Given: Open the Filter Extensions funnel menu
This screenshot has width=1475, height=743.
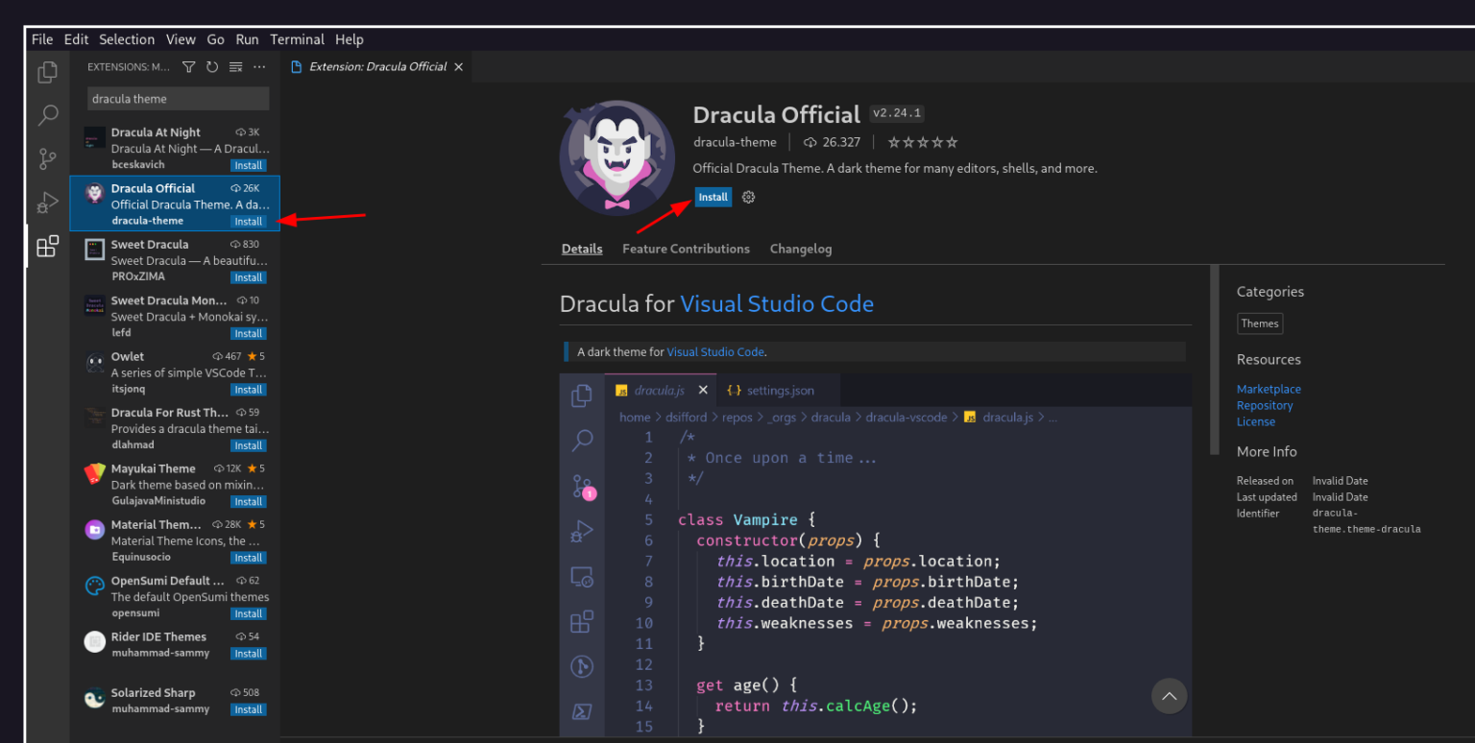Looking at the screenshot, I should click(188, 66).
